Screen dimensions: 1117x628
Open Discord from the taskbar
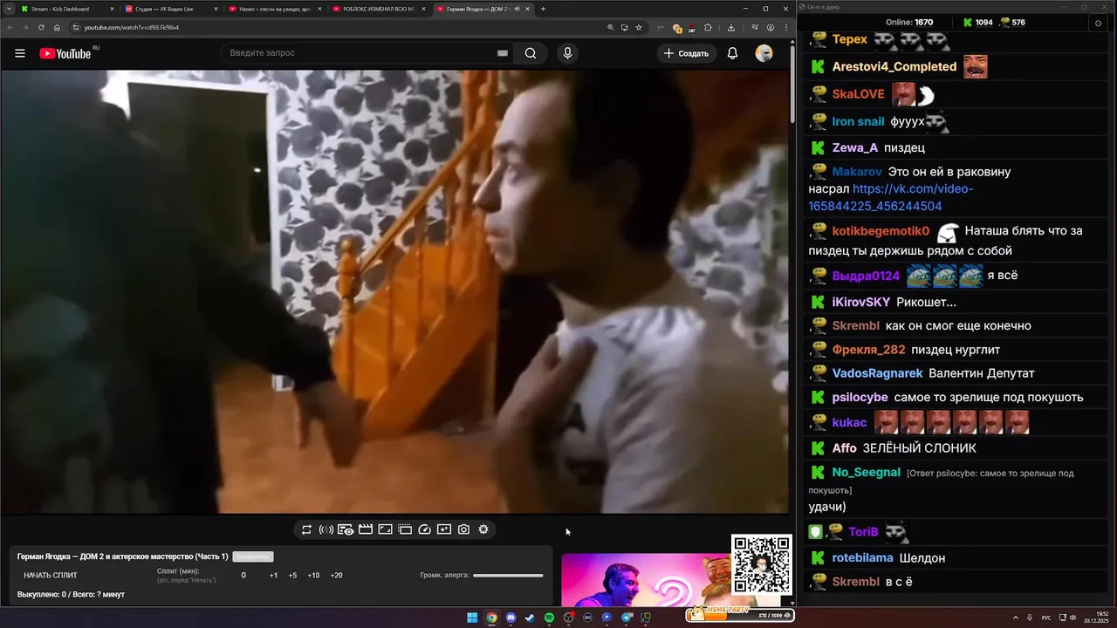(511, 618)
